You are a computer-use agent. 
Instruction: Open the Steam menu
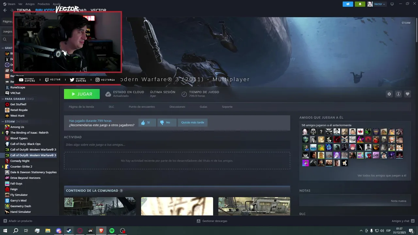coord(11,4)
